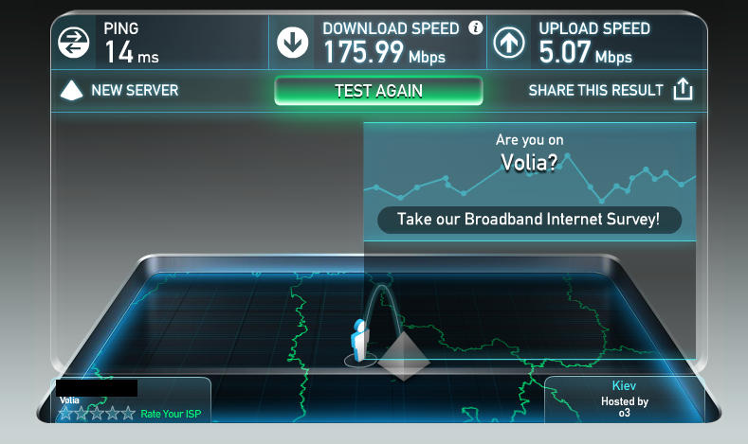Viewport: 748px width, 444px height.
Task: Click the Volia ISP name label
Action: pos(69,400)
